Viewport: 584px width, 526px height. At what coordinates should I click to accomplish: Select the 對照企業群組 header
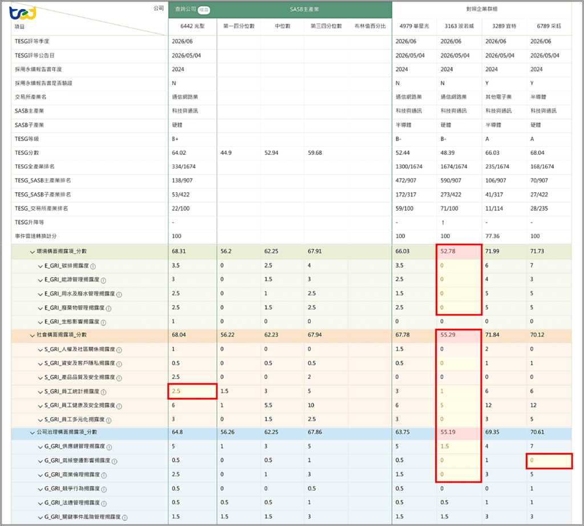click(x=481, y=9)
